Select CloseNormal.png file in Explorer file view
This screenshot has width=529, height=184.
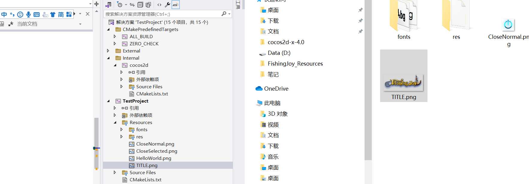[508, 32]
